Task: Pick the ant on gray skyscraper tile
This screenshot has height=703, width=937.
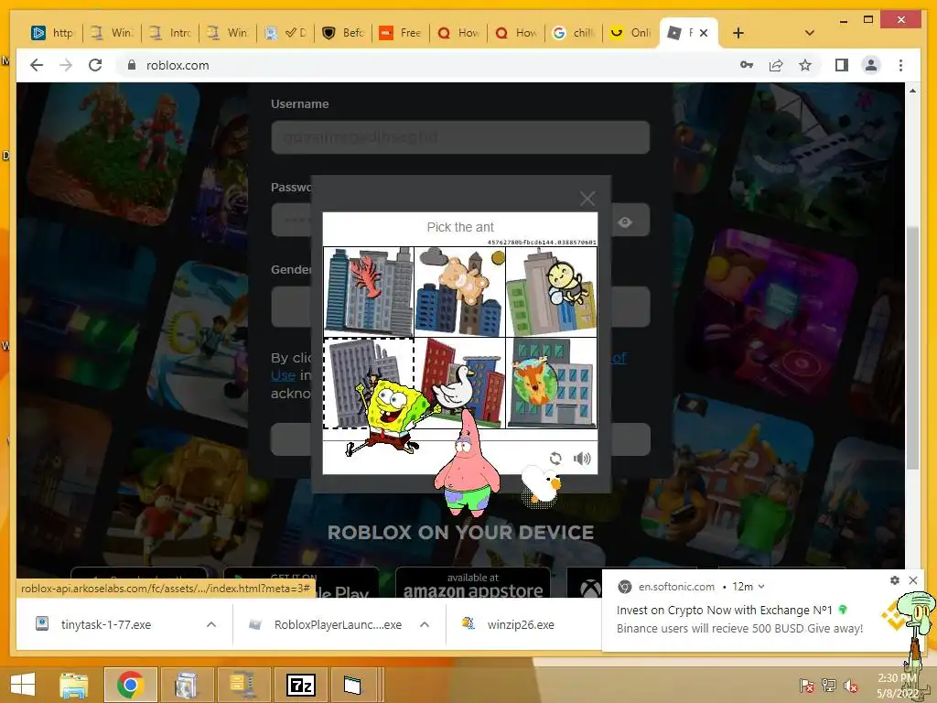Action: [x=369, y=384]
